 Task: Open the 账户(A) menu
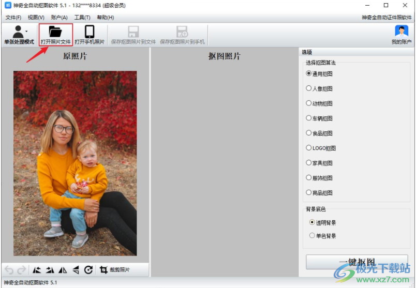click(60, 18)
